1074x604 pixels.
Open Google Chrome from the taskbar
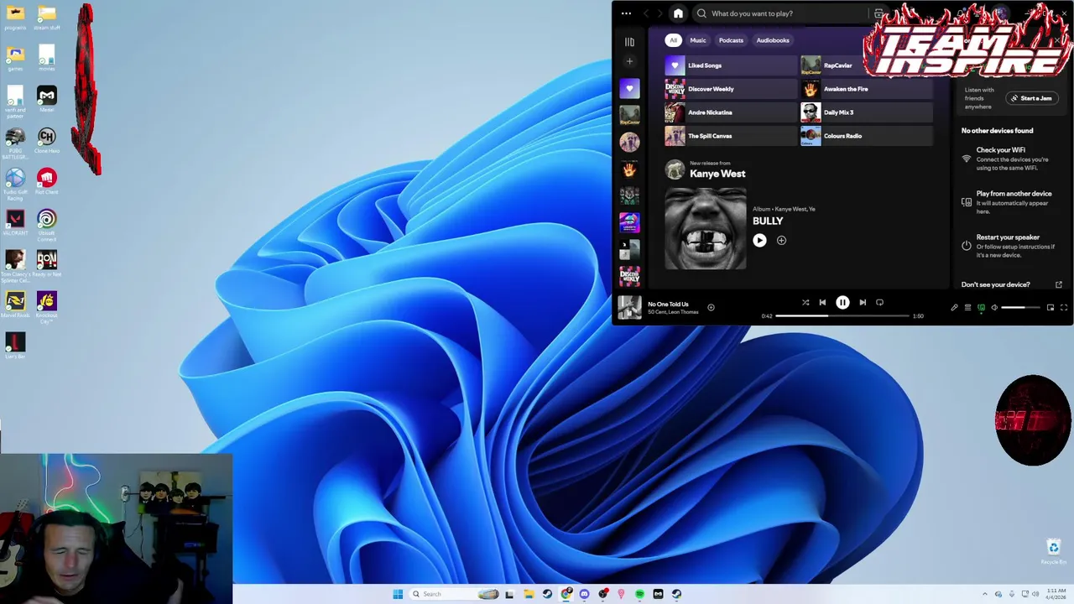[x=566, y=594]
